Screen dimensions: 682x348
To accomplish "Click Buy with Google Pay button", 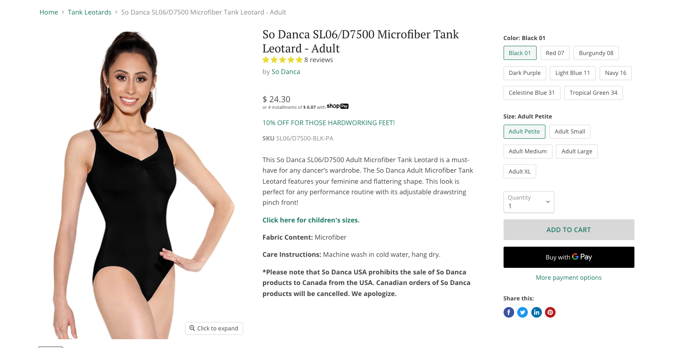I will click(568, 257).
